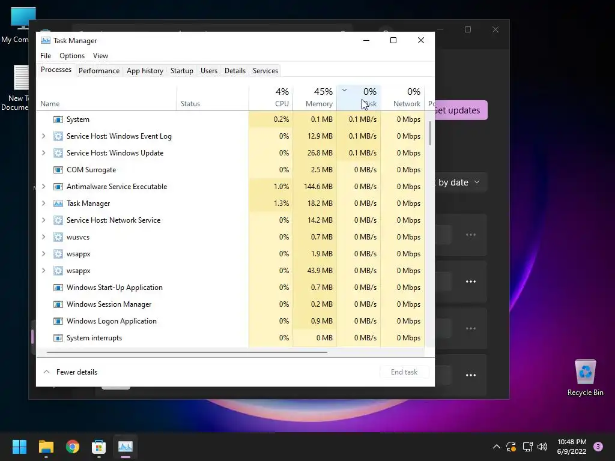Launch Google Chrome from the taskbar
The image size is (615, 461).
tap(73, 447)
